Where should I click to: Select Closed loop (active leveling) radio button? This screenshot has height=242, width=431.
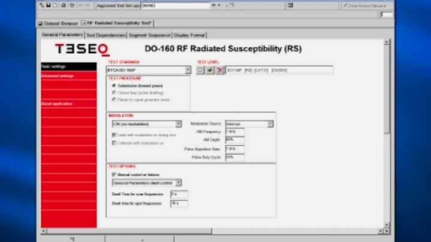[114, 93]
